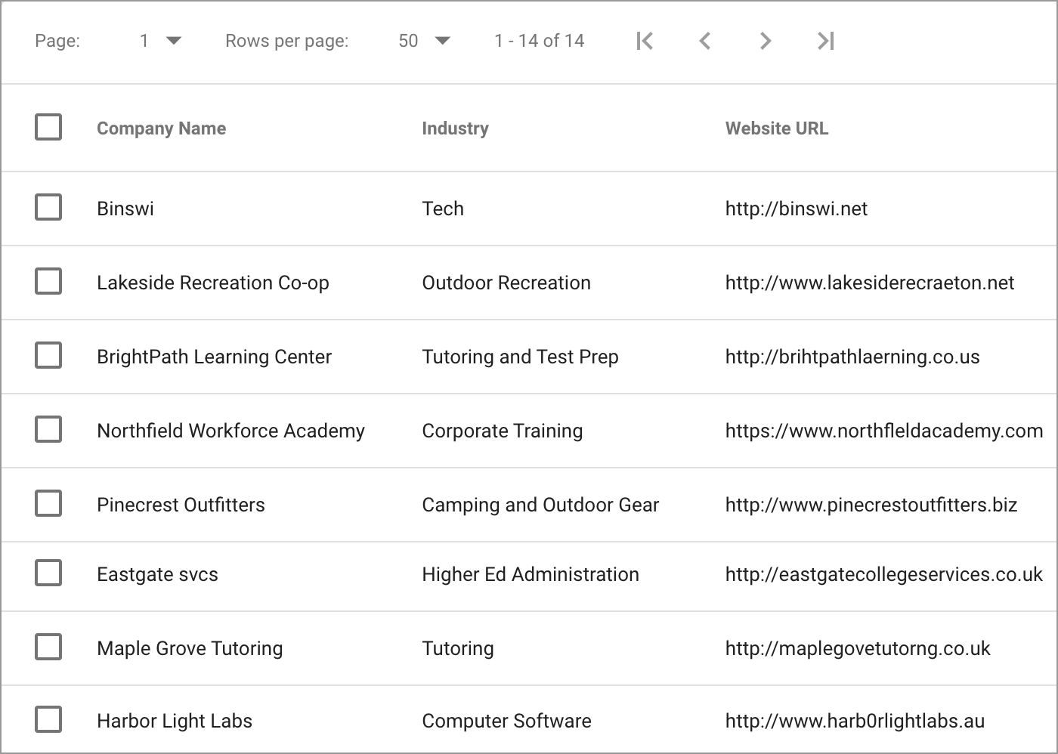Image resolution: width=1058 pixels, height=754 pixels.
Task: Go to the previous page arrow
Action: [705, 41]
